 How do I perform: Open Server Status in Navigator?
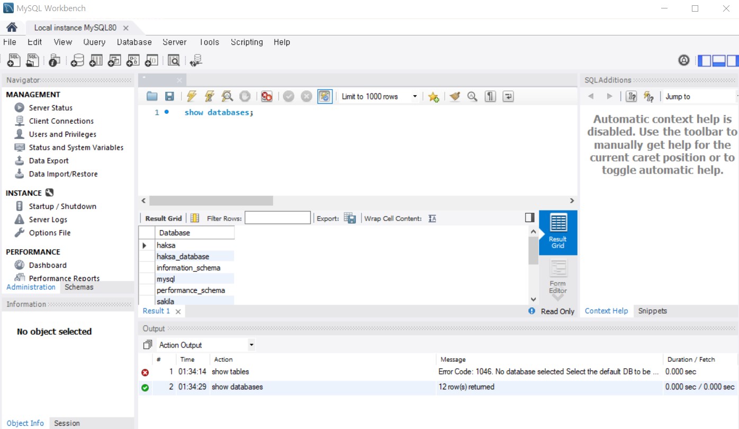point(50,108)
